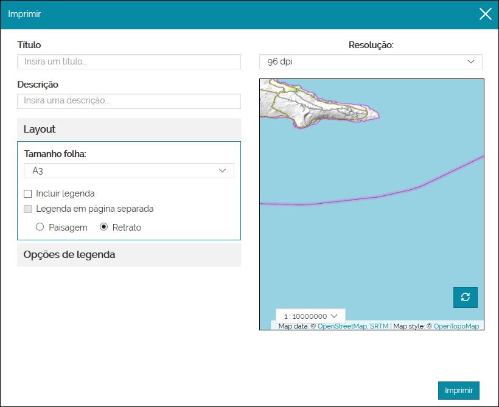
Task: Select the Retrato orientation radio button
Action: (x=103, y=226)
